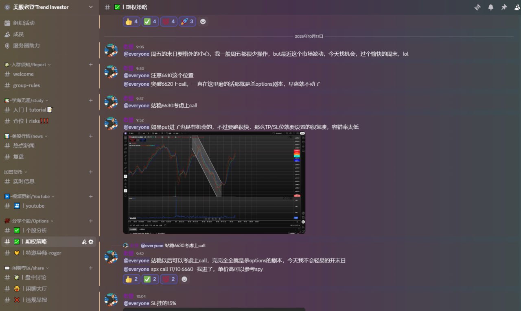Image resolution: width=521 pixels, height=311 pixels.
Task: Open the trading chart image attachment
Action: point(214,183)
